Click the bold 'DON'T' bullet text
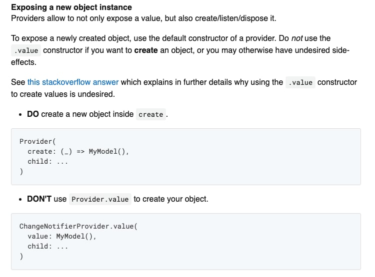Viewport: 375px width, 277px height. pyautogui.click(x=39, y=199)
